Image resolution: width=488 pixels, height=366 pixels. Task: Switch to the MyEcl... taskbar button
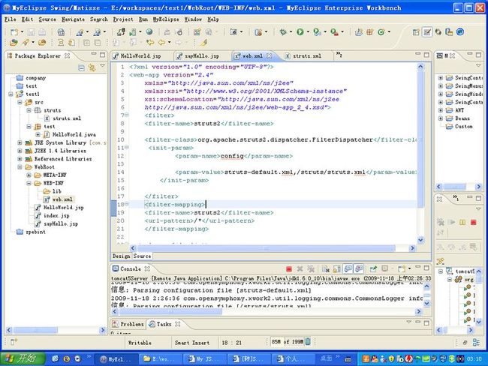116,359
